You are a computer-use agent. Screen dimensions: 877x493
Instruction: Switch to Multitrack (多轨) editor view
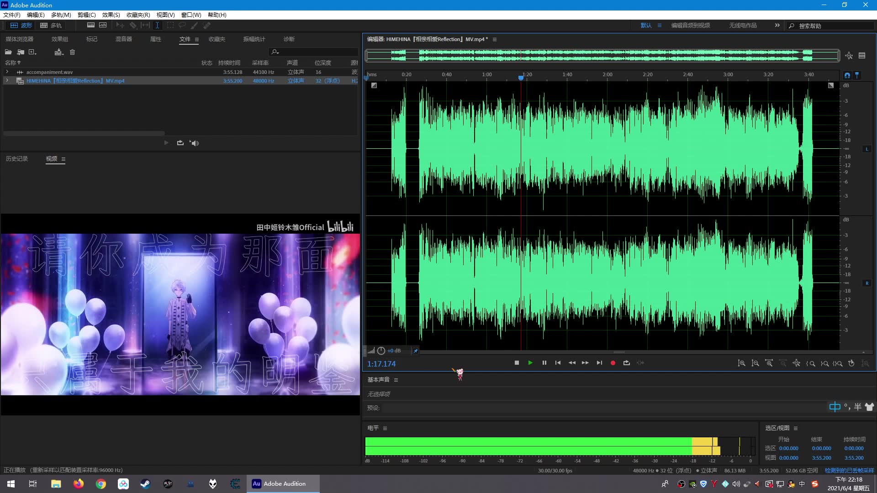[51, 26]
